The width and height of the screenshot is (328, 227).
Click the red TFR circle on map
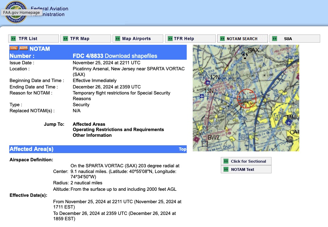[246, 98]
